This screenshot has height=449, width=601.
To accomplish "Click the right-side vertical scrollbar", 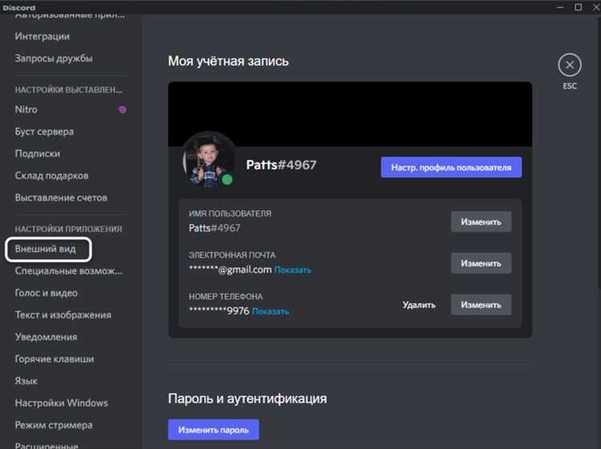I will (x=599, y=153).
